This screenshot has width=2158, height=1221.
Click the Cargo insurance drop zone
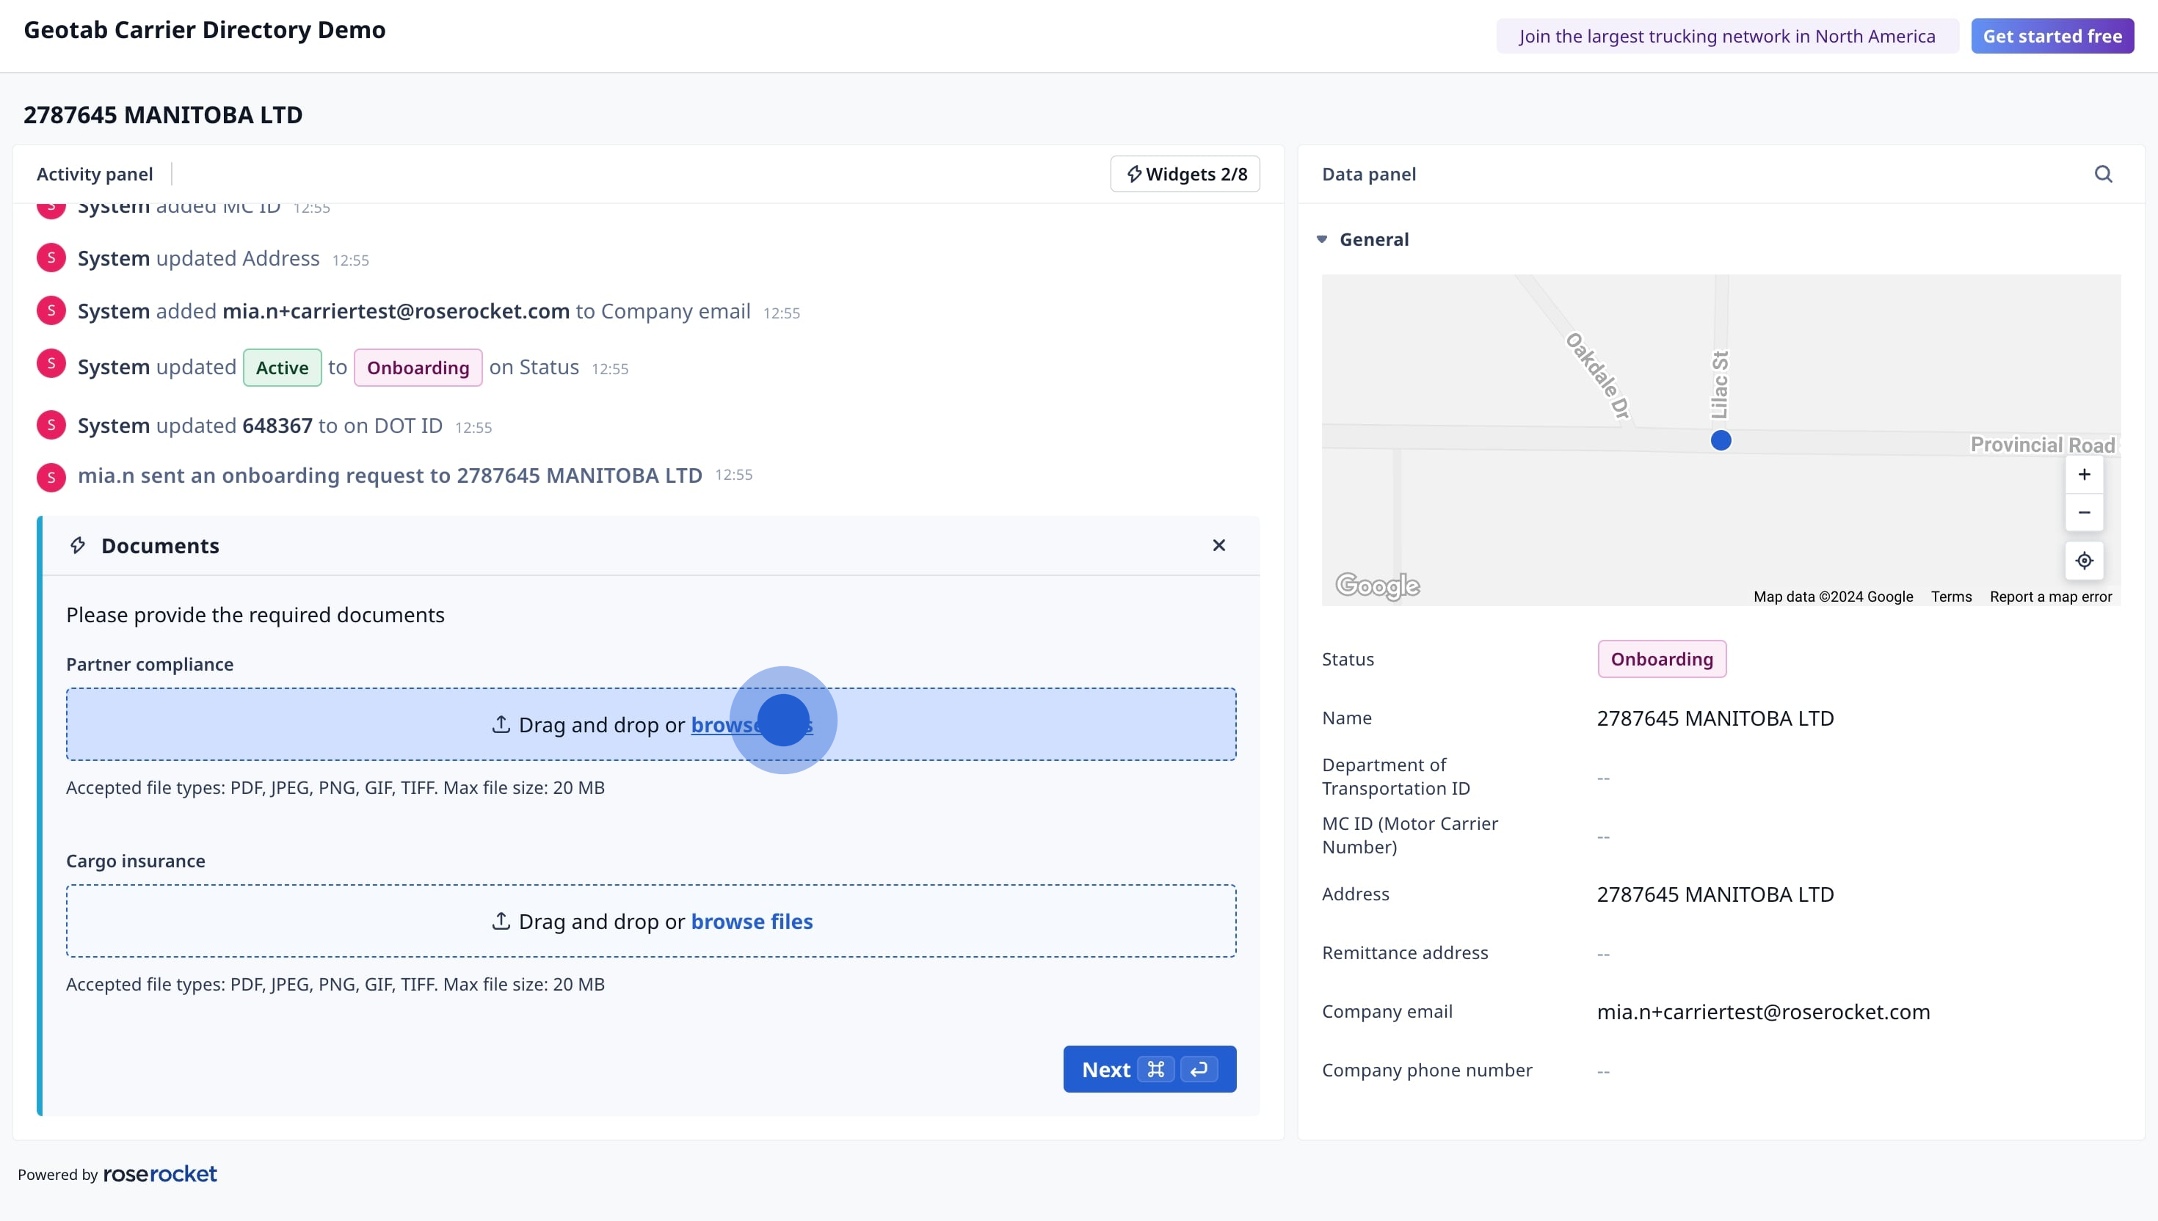651,921
